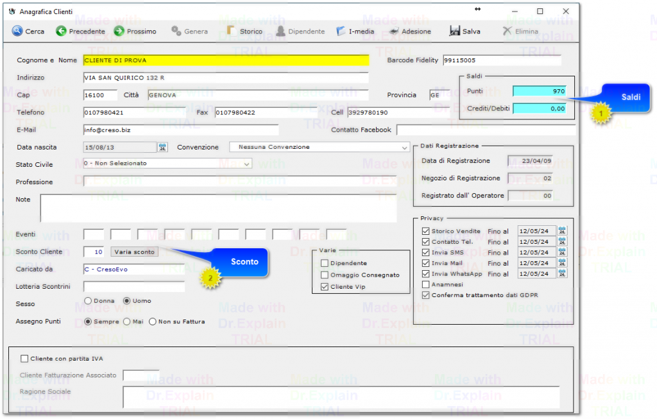Enable the Dipendente checkbox in Varie
Viewport: 657px width, 419px height.
(325, 263)
